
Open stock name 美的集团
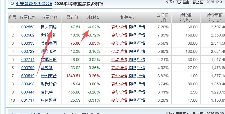click(49, 43)
